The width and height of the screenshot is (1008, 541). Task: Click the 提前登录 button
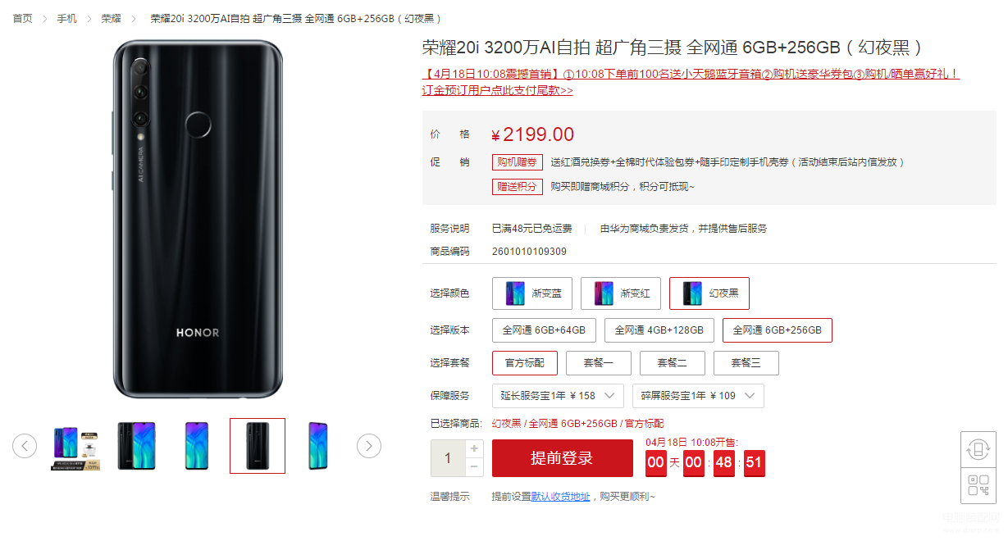tap(562, 458)
